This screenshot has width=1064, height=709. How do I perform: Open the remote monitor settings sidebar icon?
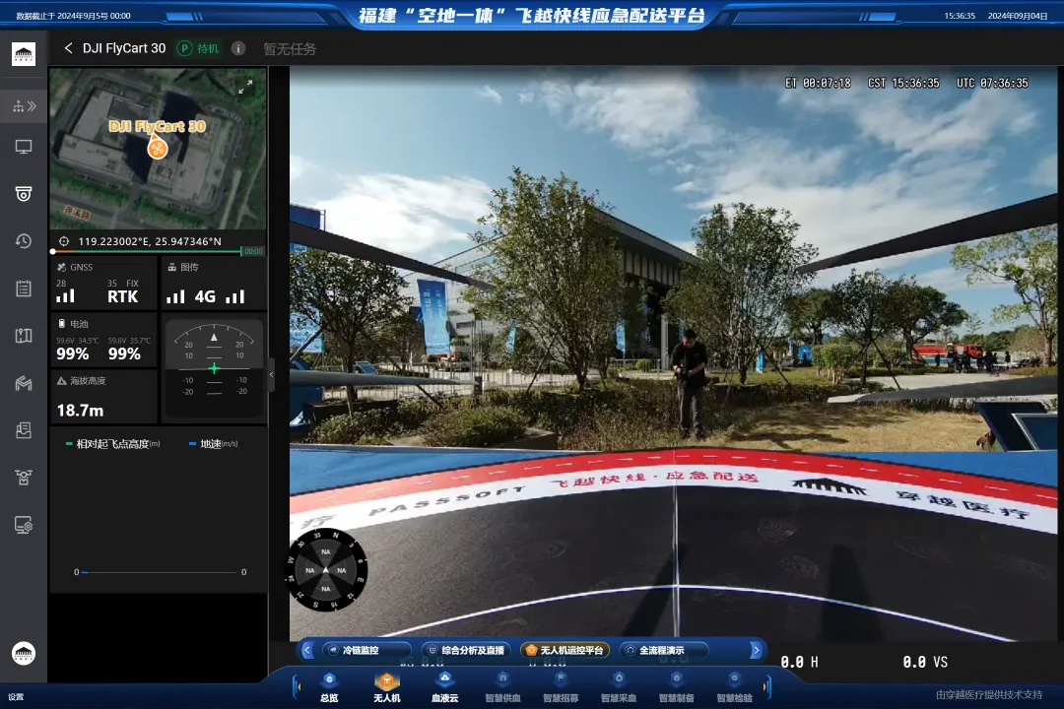[24, 525]
